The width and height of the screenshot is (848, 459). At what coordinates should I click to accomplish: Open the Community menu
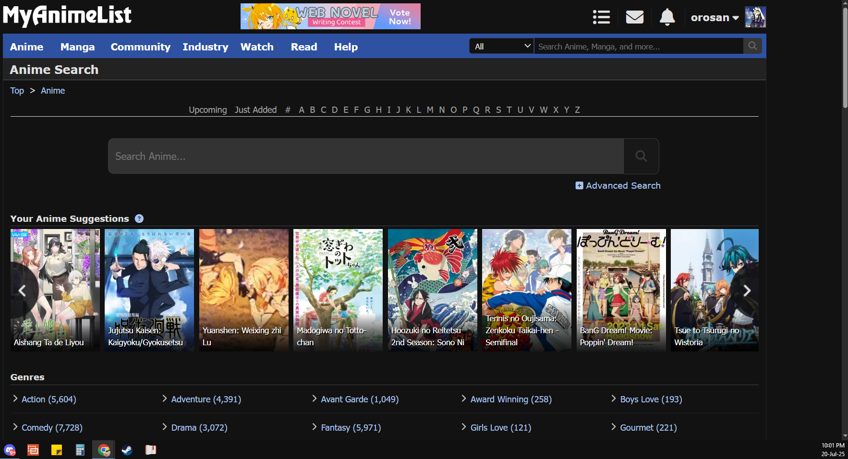coord(141,47)
